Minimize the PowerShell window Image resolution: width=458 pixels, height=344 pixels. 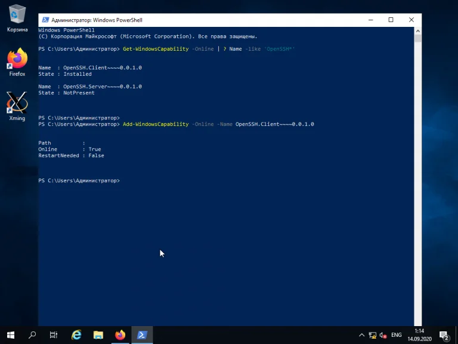point(371,20)
